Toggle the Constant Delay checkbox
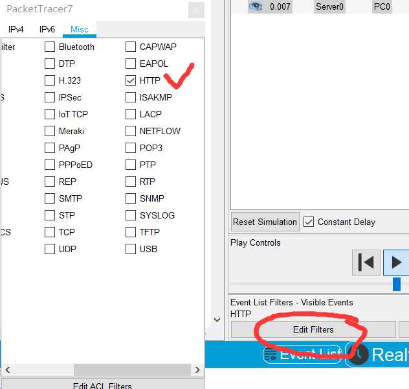Screen dimensions: 409x389 pyautogui.click(x=308, y=222)
